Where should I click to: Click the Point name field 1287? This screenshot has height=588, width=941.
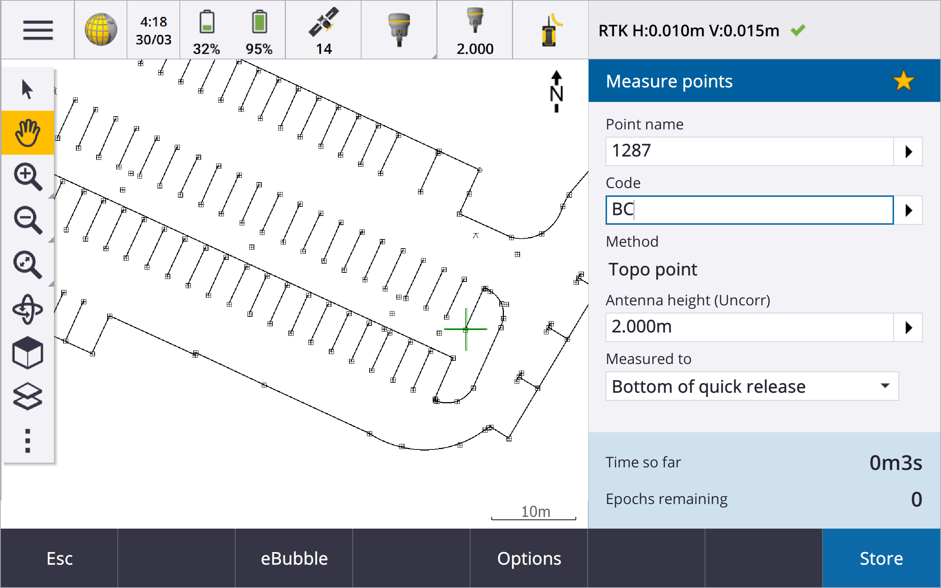pos(749,151)
